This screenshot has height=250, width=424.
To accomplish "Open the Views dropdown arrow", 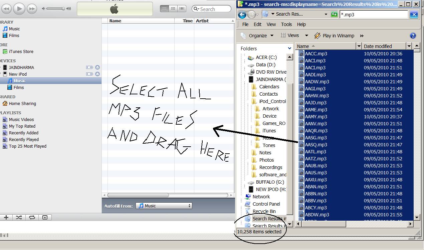I will click(x=306, y=36).
